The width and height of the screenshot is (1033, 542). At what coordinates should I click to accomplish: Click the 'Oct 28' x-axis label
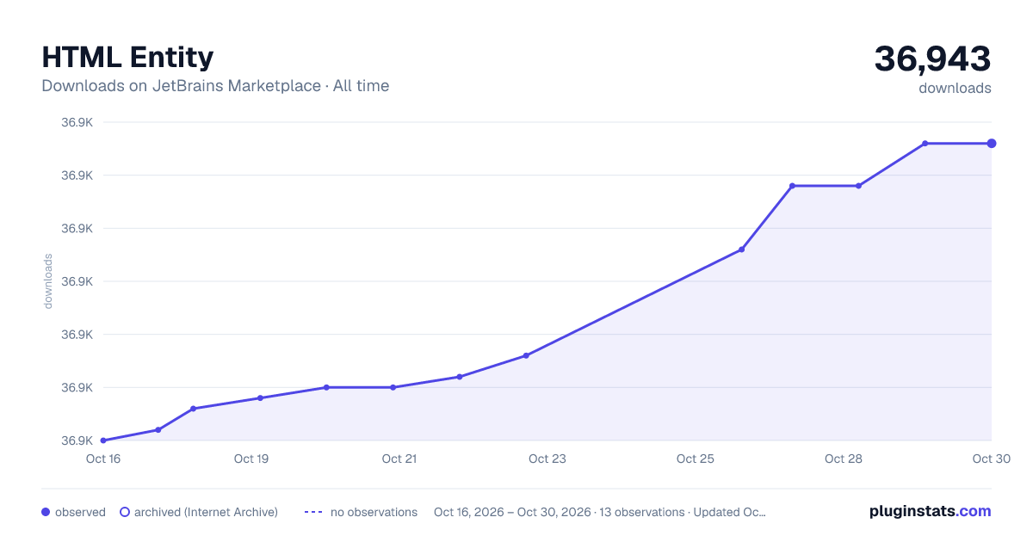click(844, 459)
